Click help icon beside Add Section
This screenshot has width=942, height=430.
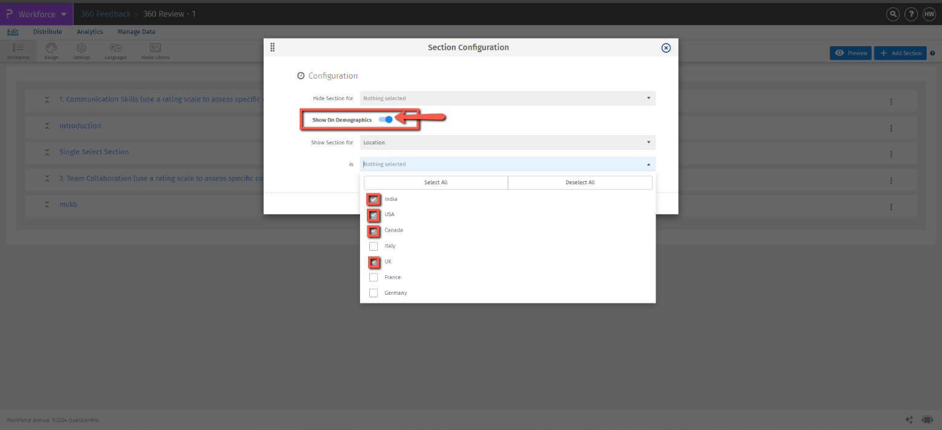click(933, 53)
